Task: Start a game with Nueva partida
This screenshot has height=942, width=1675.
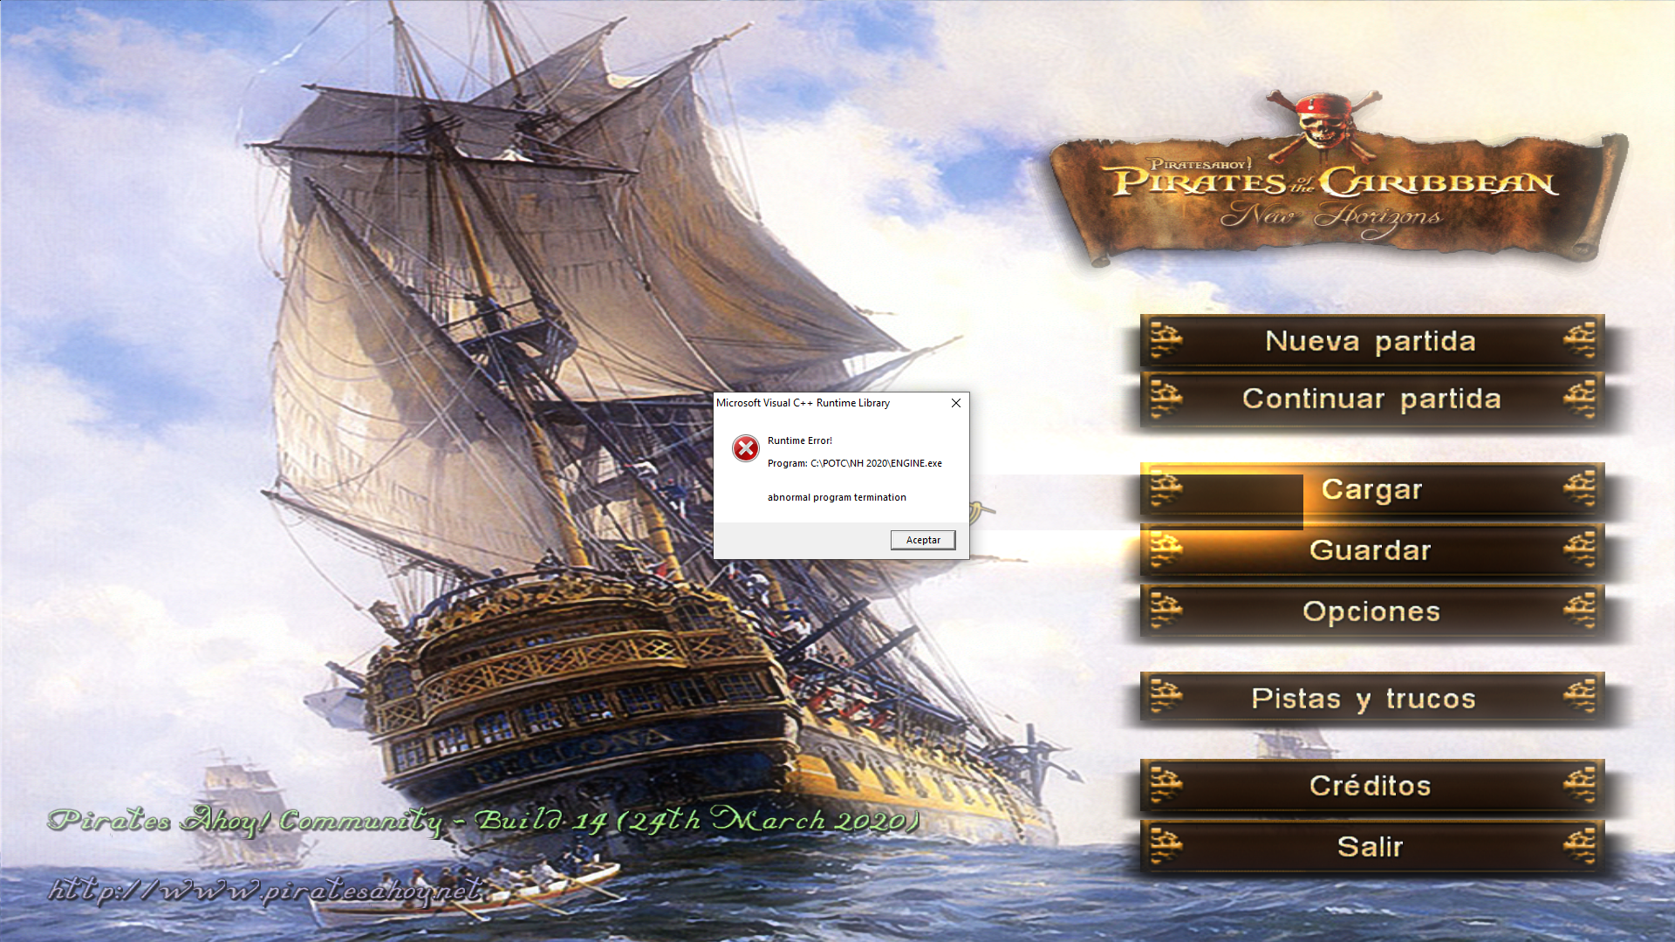Action: pyautogui.click(x=1371, y=341)
